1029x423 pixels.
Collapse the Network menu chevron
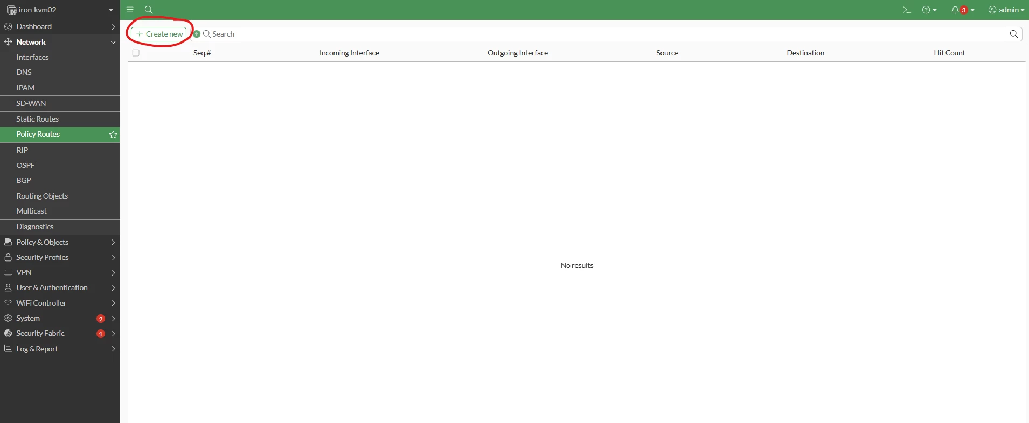(113, 42)
